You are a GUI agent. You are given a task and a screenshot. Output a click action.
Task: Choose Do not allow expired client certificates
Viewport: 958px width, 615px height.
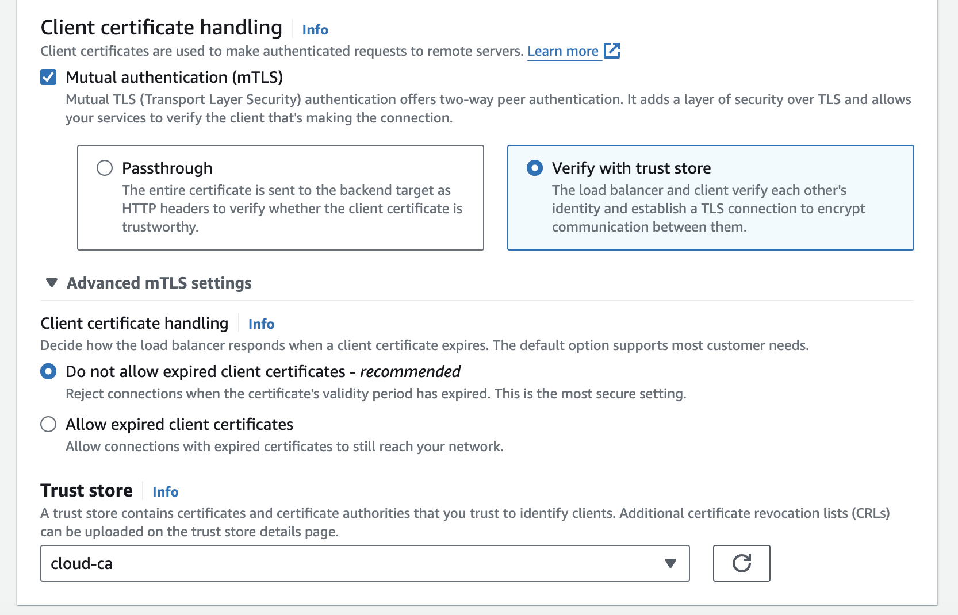(48, 371)
